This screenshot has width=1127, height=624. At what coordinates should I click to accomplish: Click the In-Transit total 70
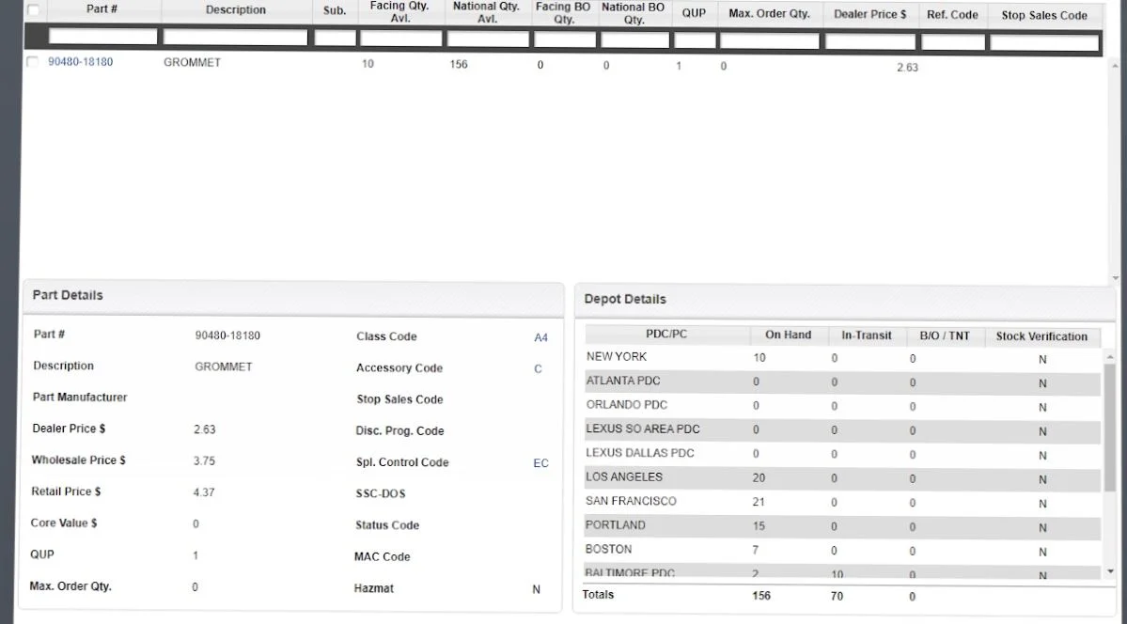pyautogui.click(x=837, y=596)
